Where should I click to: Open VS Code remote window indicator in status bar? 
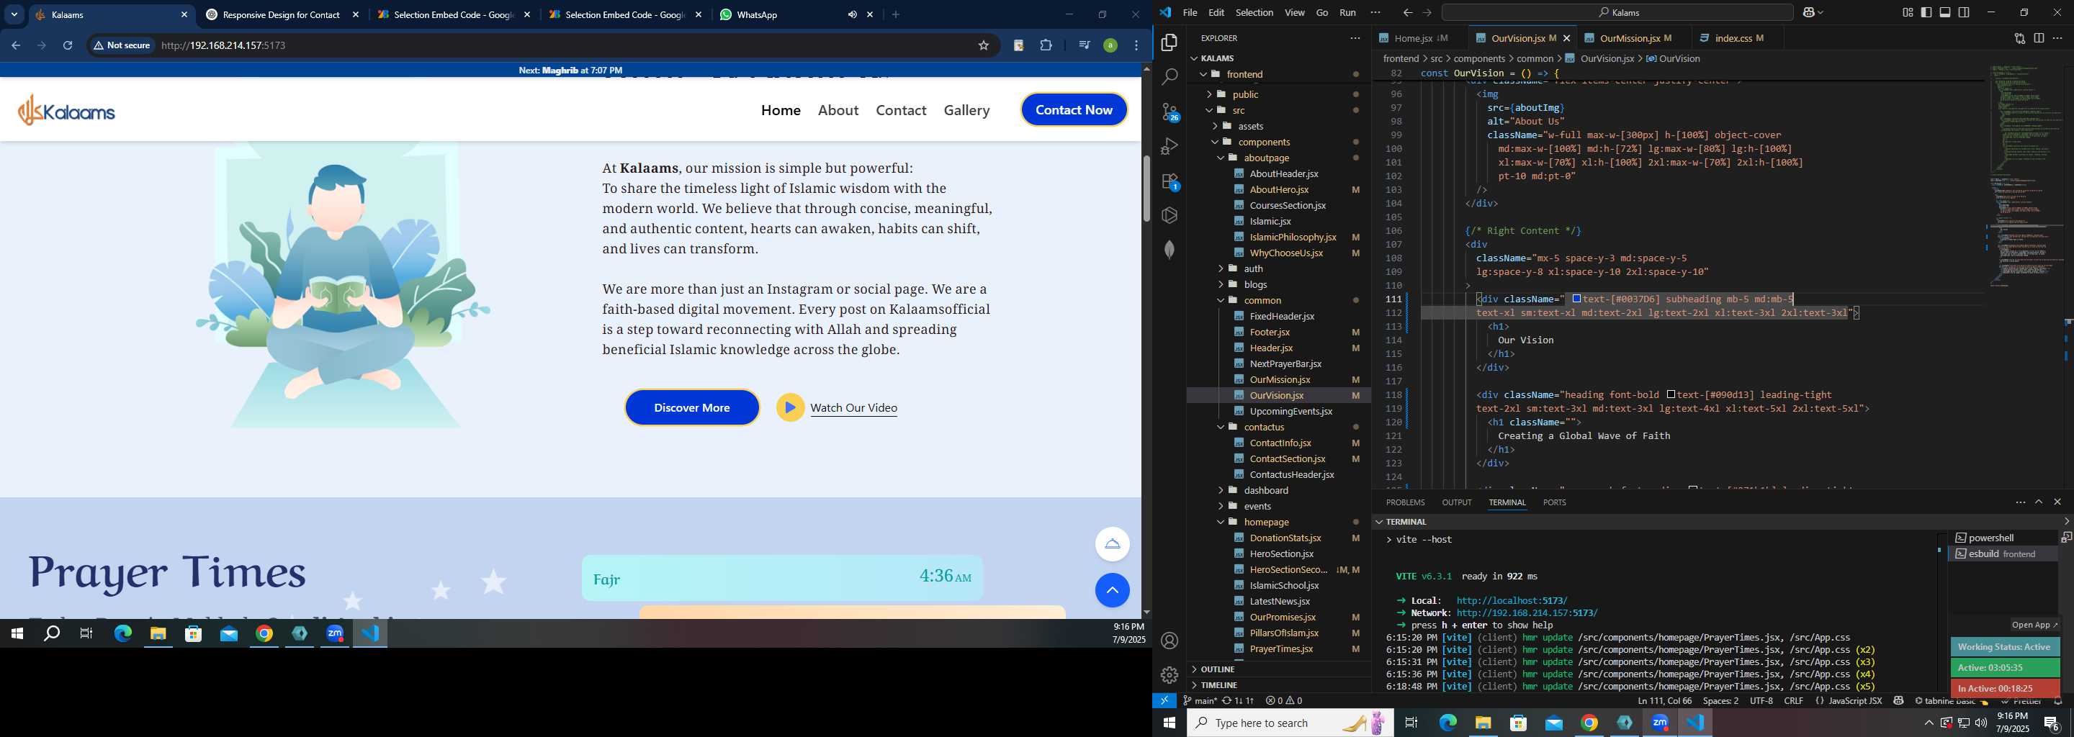[1164, 701]
